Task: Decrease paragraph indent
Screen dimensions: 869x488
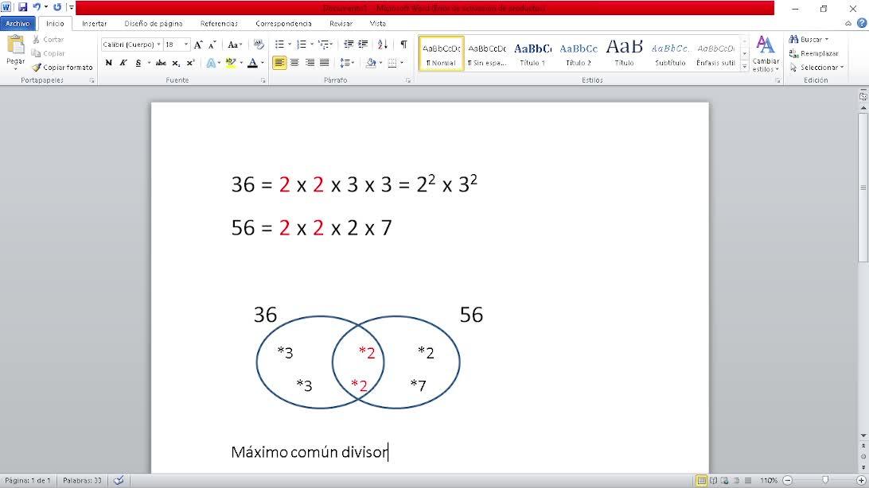Action: tap(349, 45)
